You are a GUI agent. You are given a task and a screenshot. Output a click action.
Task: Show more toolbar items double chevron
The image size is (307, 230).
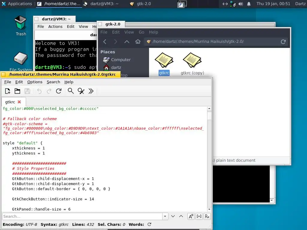91,91
